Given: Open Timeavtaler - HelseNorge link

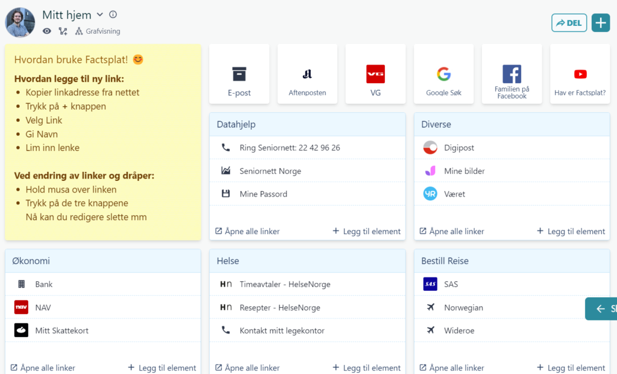Looking at the screenshot, I should tap(284, 284).
